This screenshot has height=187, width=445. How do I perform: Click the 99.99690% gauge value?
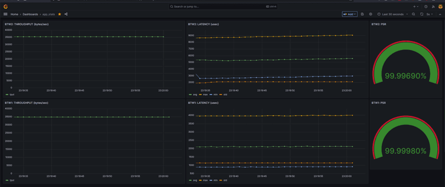[x=406, y=76]
